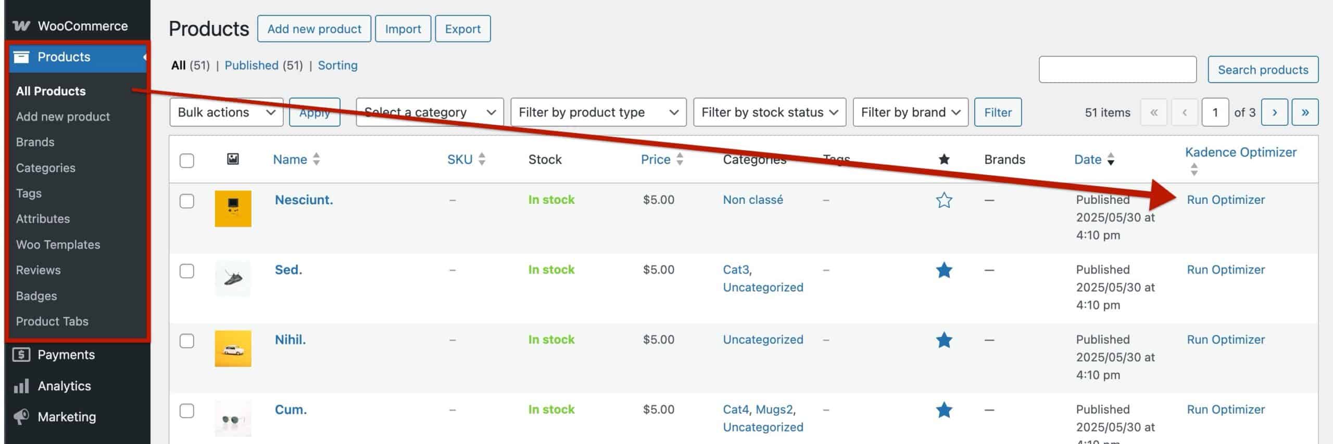This screenshot has height=444, width=1333.
Task: Open Categories in Products submenu
Action: pos(45,168)
